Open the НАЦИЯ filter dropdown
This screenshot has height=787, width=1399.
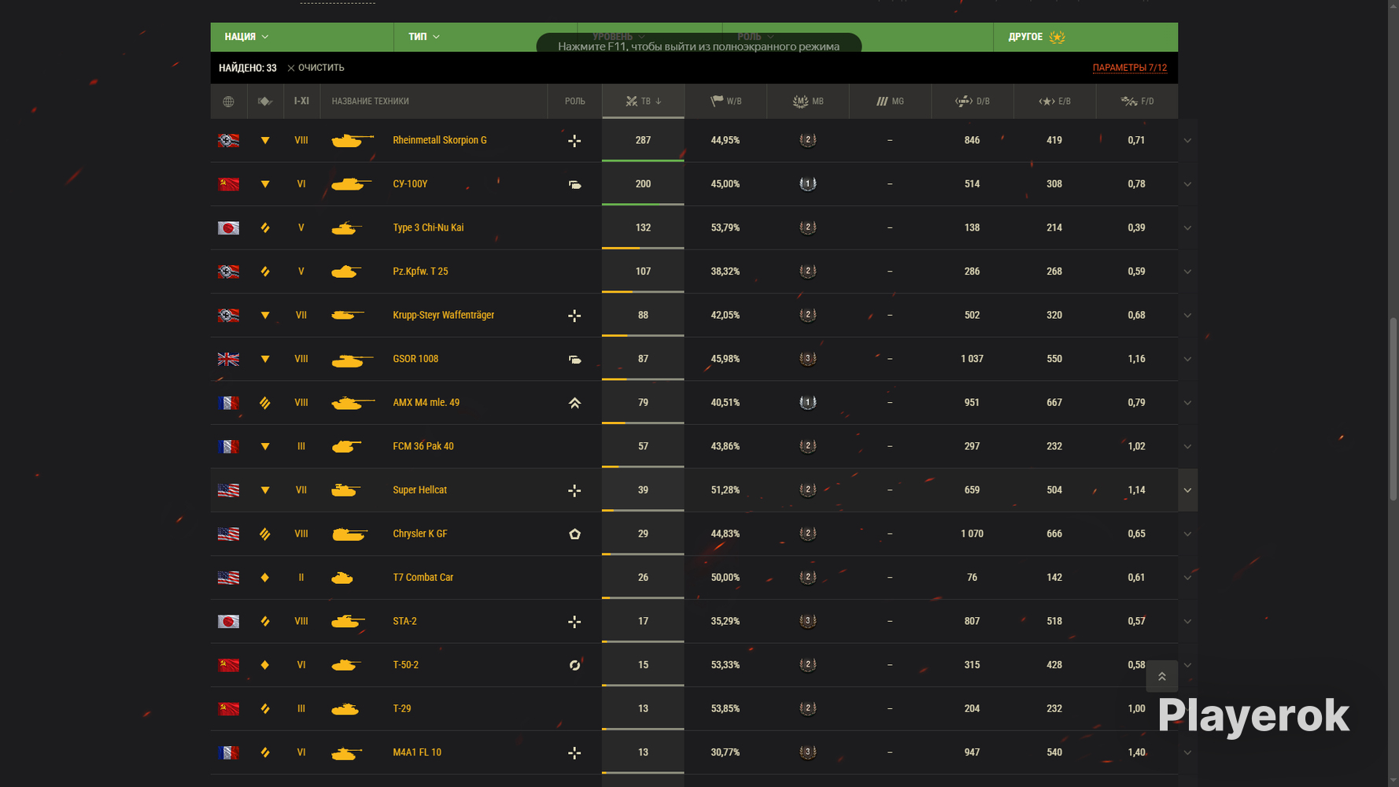pos(302,37)
